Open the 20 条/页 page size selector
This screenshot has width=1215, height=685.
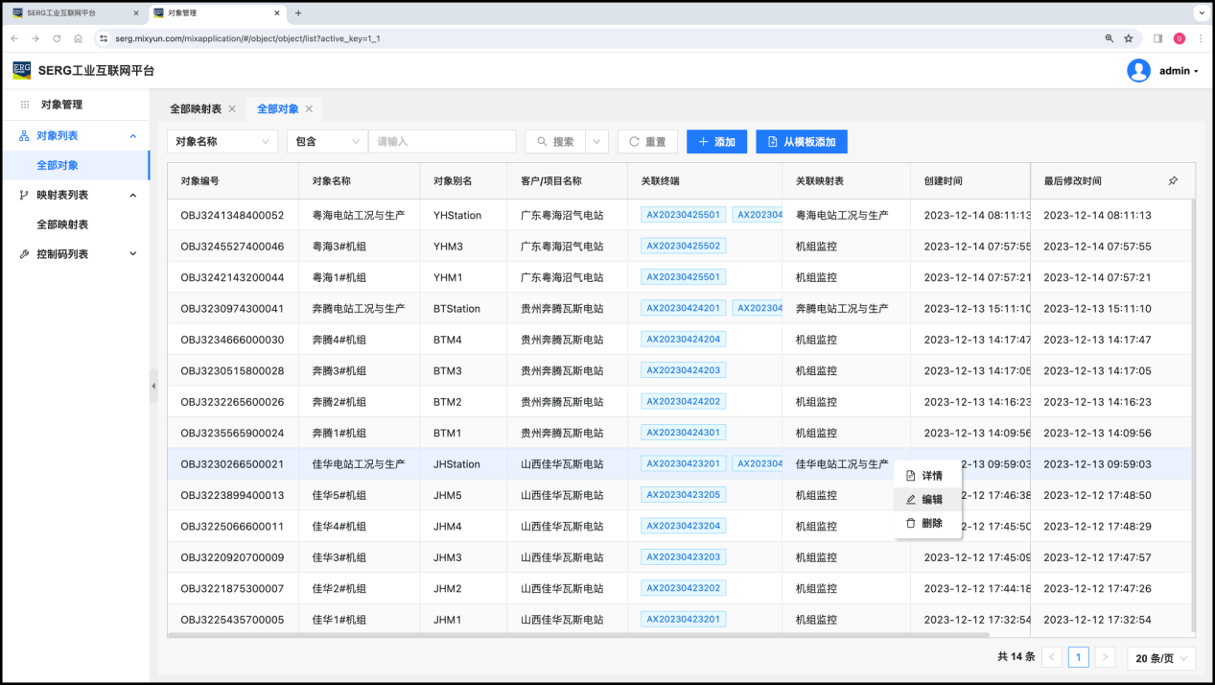(x=1160, y=658)
